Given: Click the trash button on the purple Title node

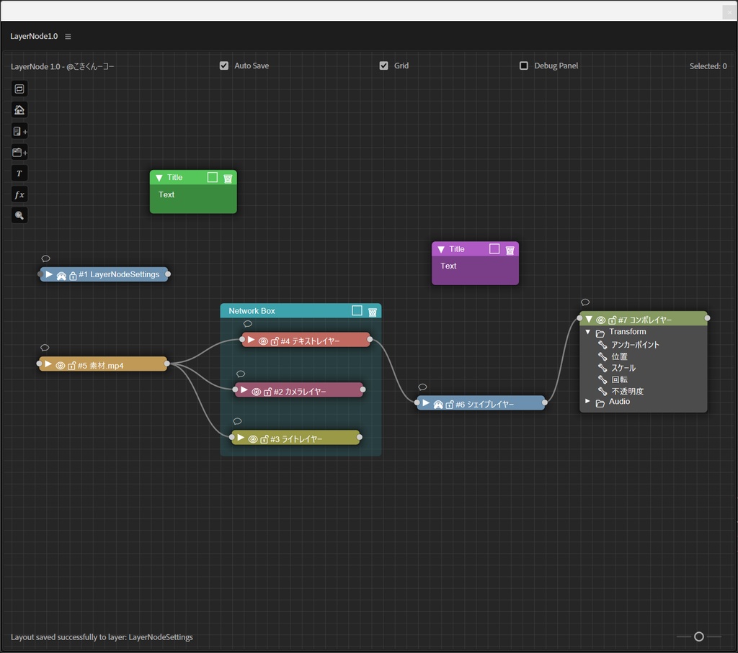Looking at the screenshot, I should (x=510, y=248).
